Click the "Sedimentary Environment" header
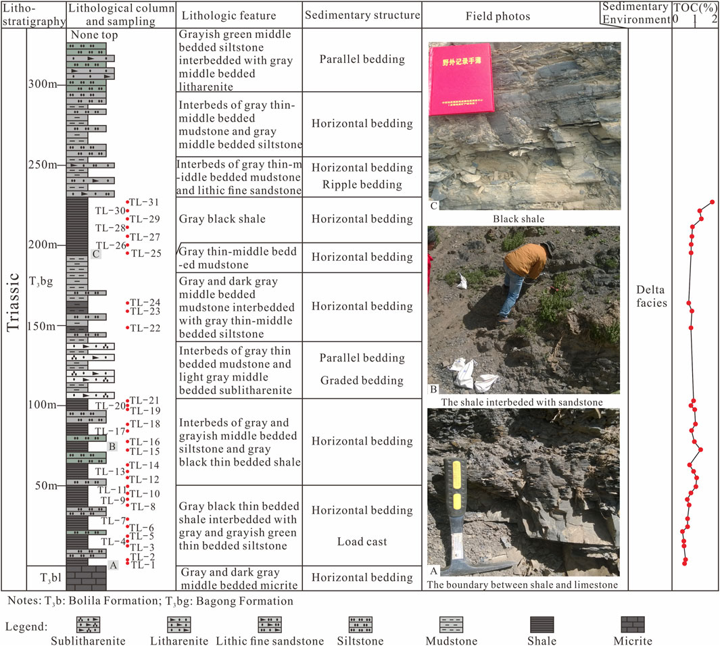Viewport: 720px width, 646px height. [636, 14]
